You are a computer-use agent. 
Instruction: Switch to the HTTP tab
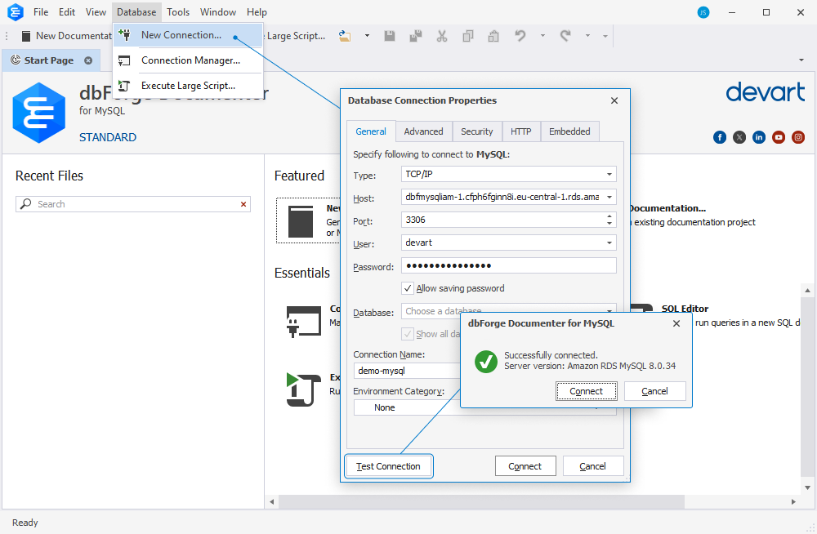click(x=521, y=131)
